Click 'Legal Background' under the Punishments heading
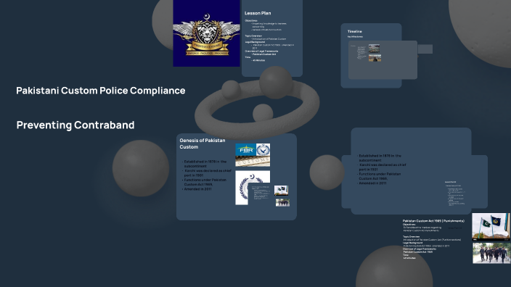Image resolution: width=511 pixels, height=287 pixels. [412, 243]
